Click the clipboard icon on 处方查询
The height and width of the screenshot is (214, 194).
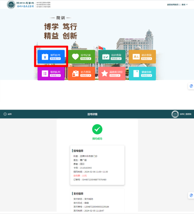(x=75, y=73)
